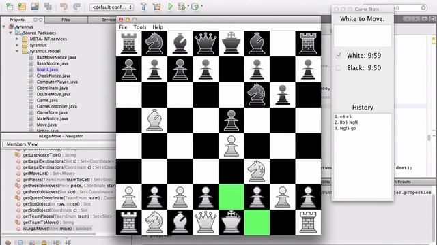Click the black rook on a8
This screenshot has width=437, height=245.
tap(128, 44)
